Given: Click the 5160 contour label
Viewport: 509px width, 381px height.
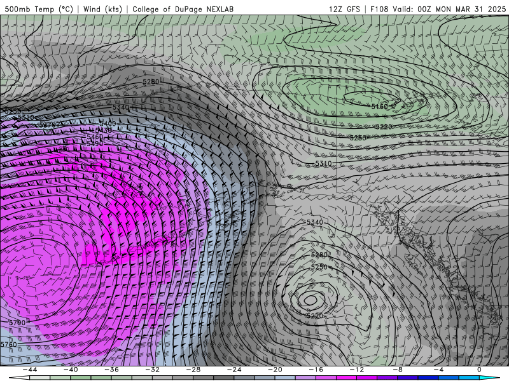Looking at the screenshot, I should tap(379, 106).
